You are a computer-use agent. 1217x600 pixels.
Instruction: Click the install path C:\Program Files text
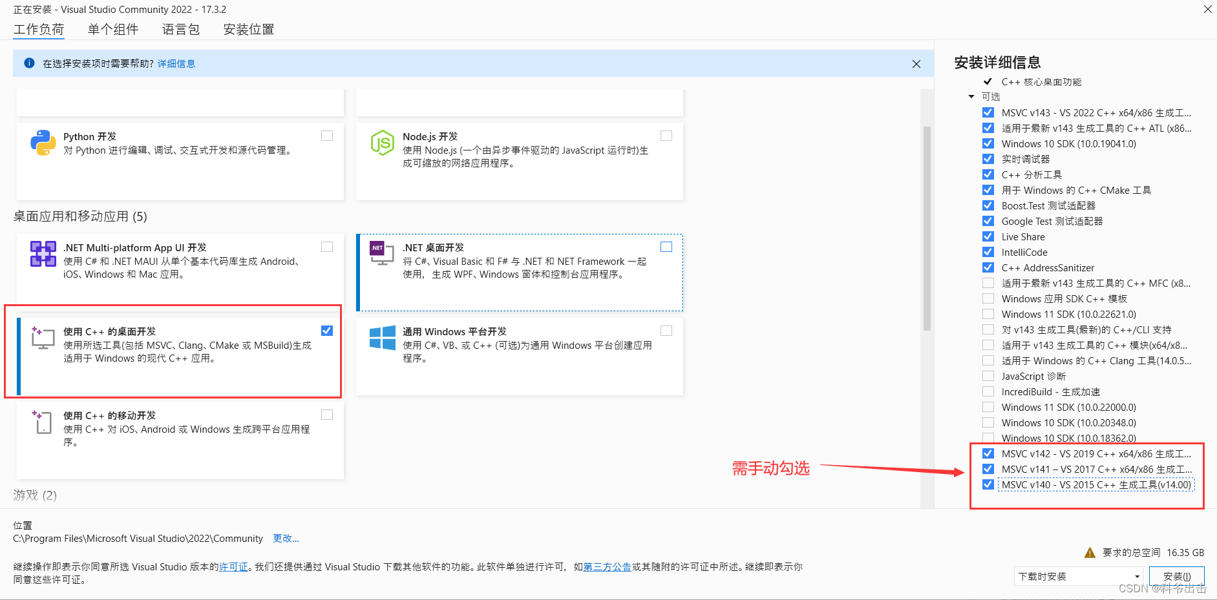pos(138,539)
